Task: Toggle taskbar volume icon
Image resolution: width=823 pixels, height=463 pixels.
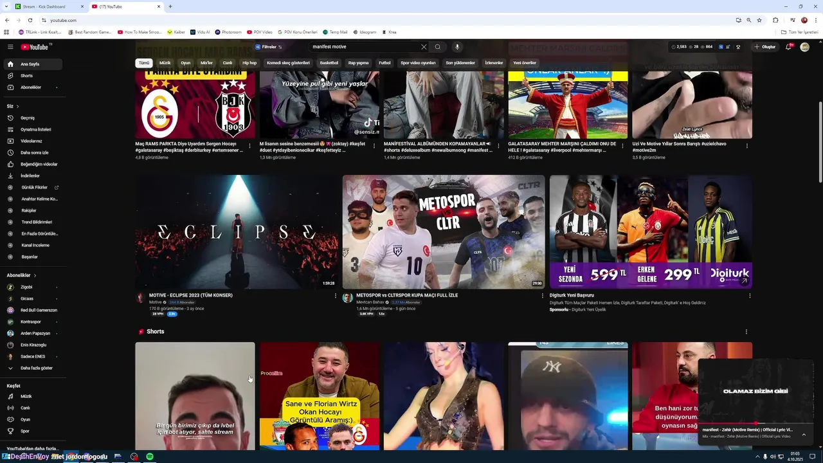Action: [x=772, y=457]
